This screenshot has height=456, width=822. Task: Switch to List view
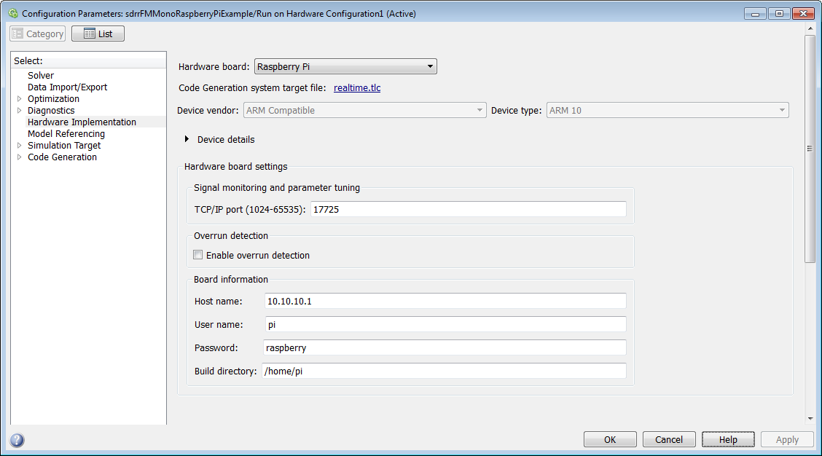pos(98,34)
